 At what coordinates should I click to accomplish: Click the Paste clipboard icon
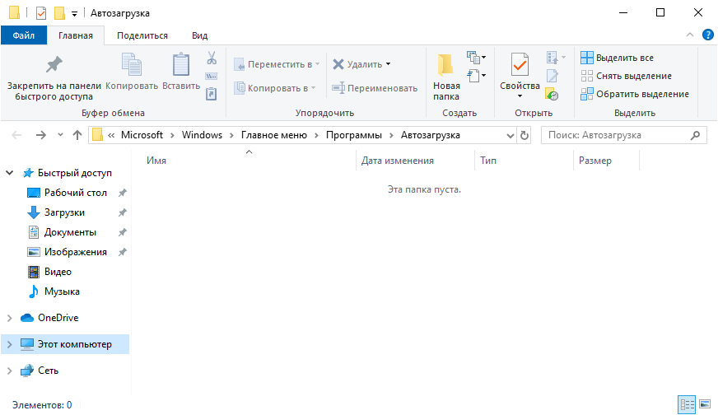coord(180,66)
